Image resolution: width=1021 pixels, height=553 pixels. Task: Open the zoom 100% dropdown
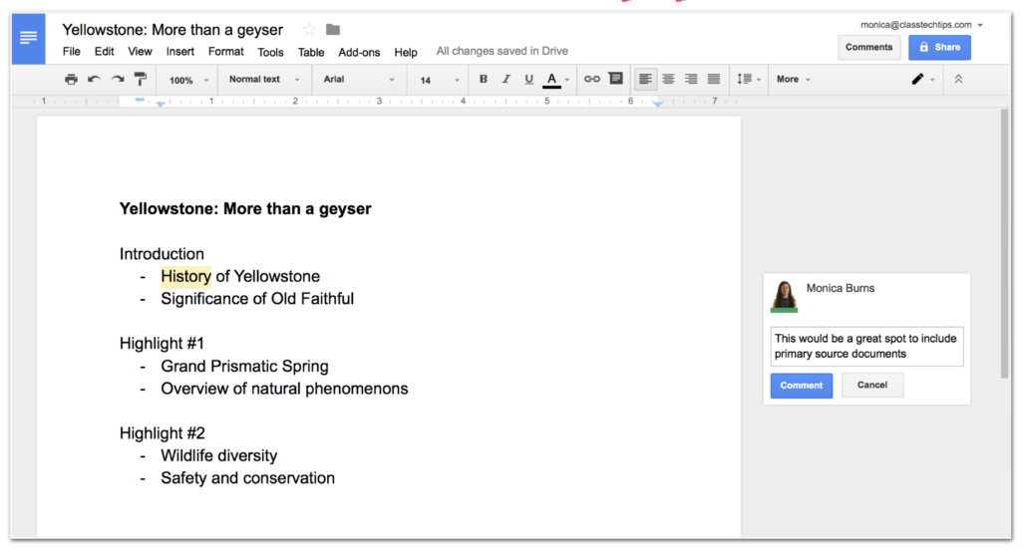(188, 80)
